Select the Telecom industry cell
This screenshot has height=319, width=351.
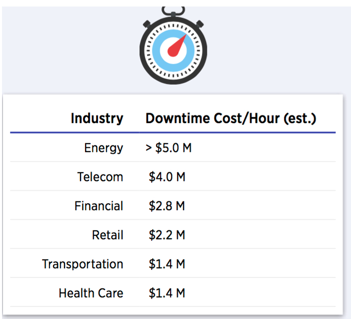click(100, 177)
